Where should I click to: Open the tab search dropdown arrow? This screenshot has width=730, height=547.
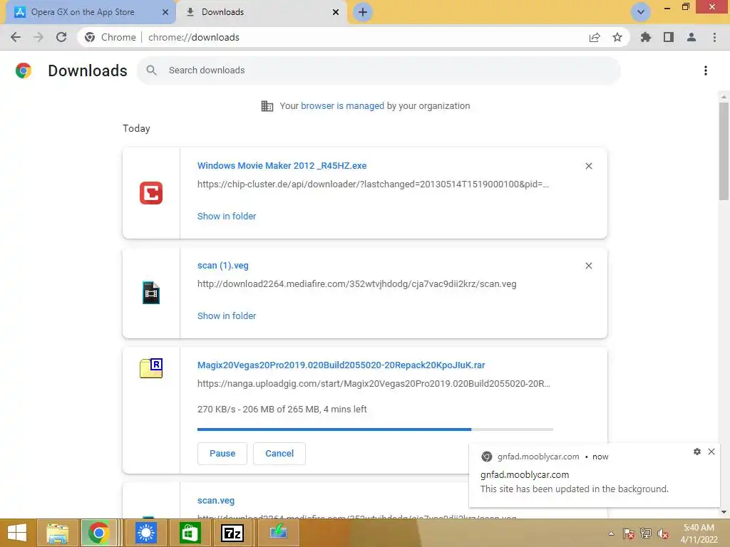(641, 12)
